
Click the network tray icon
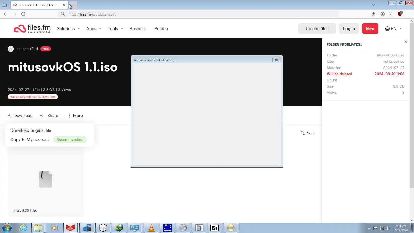(x=382, y=228)
